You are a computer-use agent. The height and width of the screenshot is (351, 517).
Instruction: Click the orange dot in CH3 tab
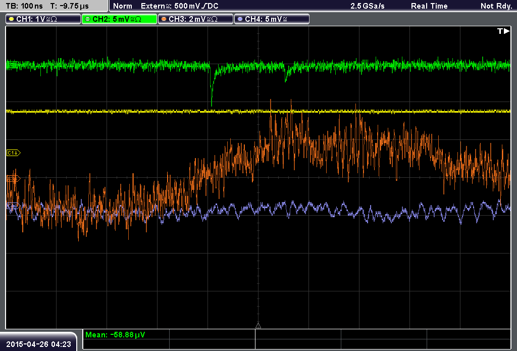pyautogui.click(x=164, y=19)
